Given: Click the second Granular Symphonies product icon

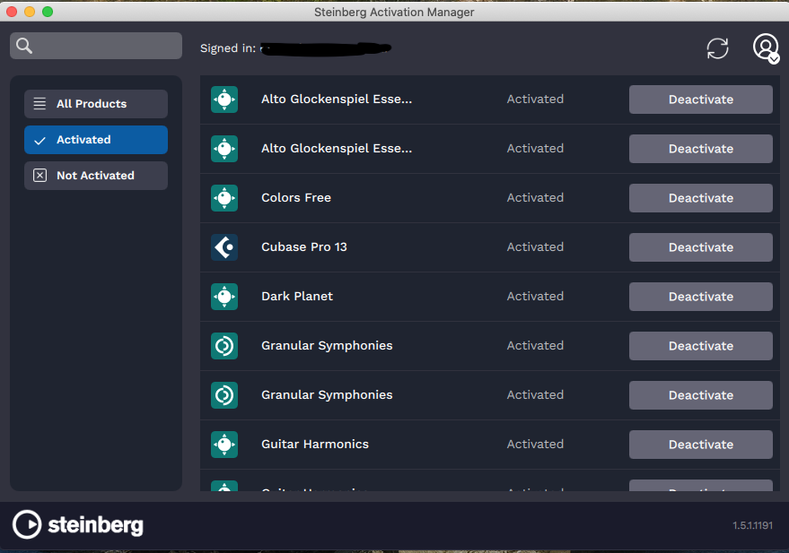Looking at the screenshot, I should 224,395.
